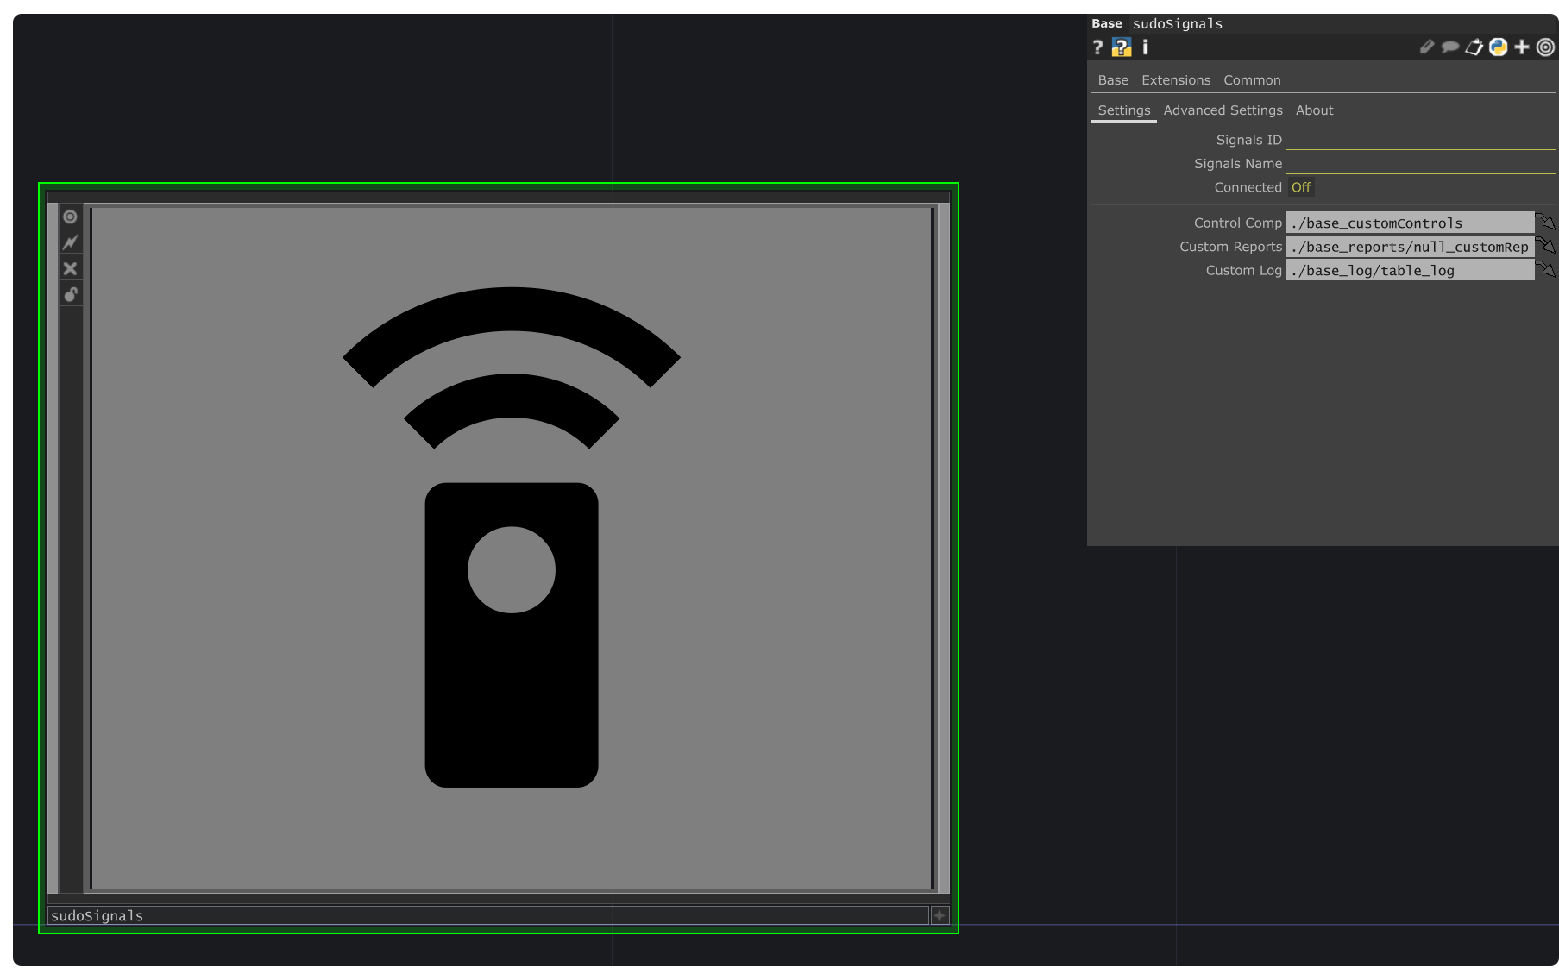Open the Common parameter page

point(1252,80)
